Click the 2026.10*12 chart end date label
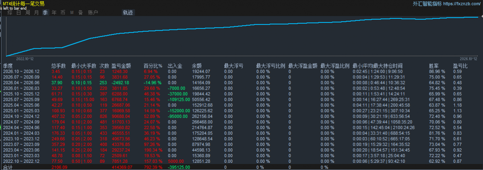483x170 pixels. point(469,58)
